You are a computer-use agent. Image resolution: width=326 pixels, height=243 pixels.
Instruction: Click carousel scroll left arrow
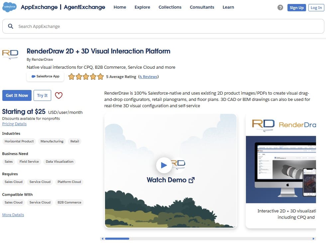(x=102, y=239)
